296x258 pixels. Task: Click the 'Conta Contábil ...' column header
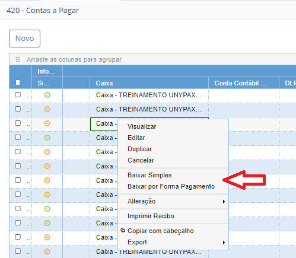tap(244, 83)
